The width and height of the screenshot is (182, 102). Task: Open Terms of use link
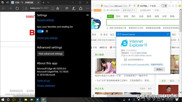[x=43, y=81]
